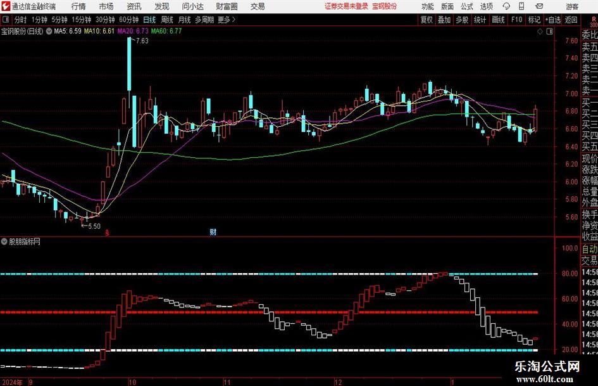Click the 游客 guest account label
This screenshot has height=386, width=598.
pyautogui.click(x=571, y=6)
